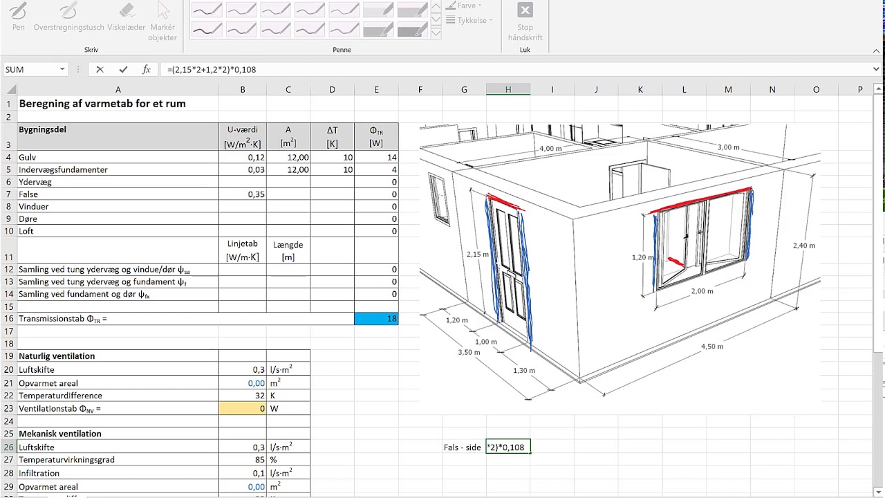Select the Pen tool
Viewport: 885px width, 498px height.
(19, 17)
